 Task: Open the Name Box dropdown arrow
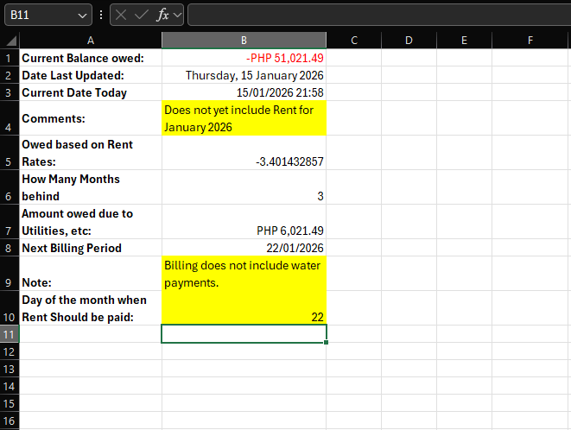point(83,15)
